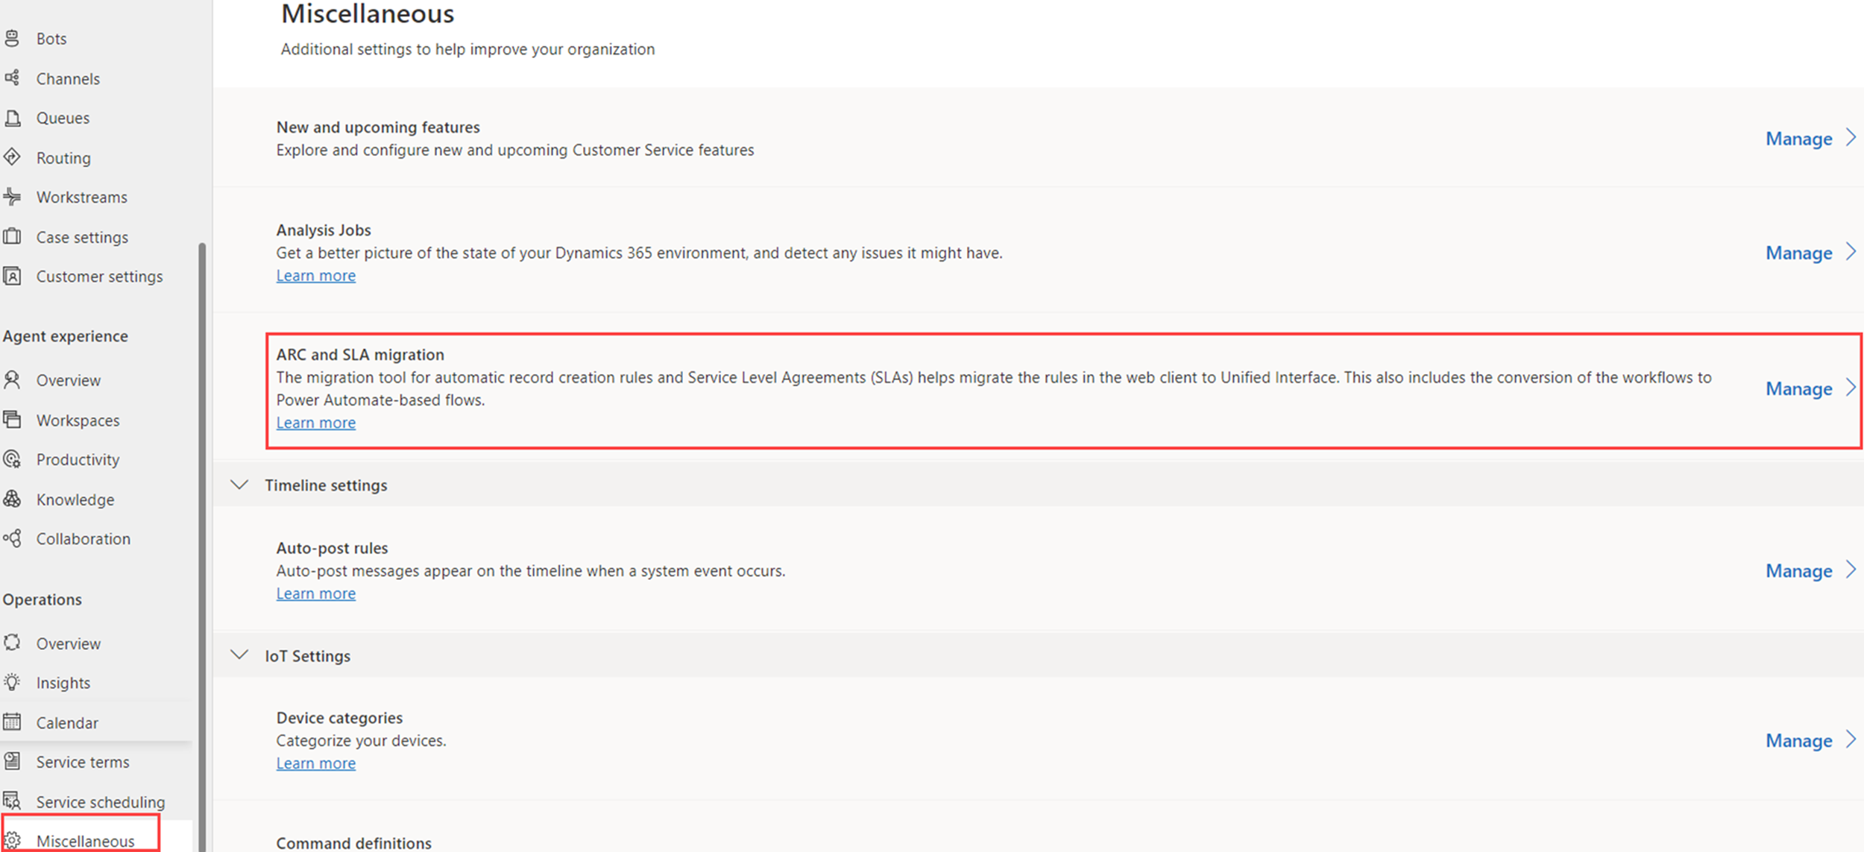Toggle the Knowledge menu item visibility
Screen dimensions: 1864x852
(x=72, y=499)
